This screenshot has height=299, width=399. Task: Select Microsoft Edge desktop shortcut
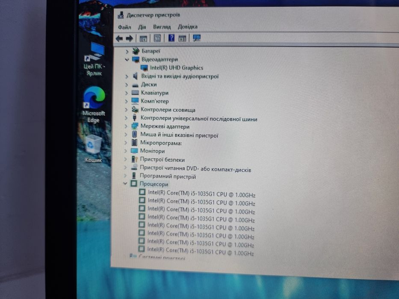click(94, 105)
